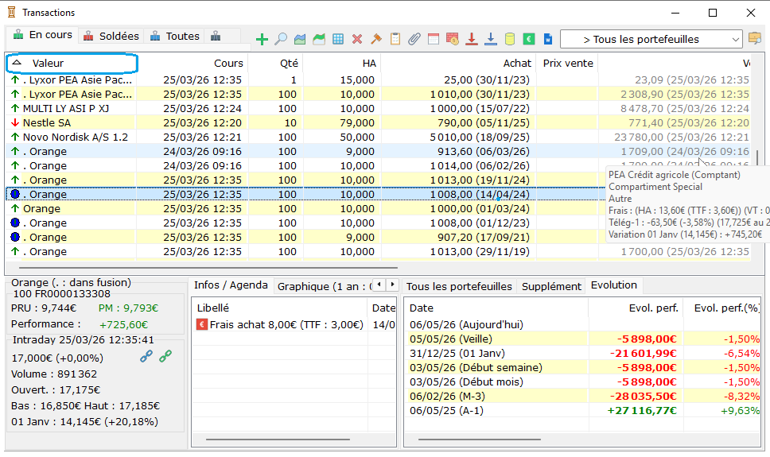Open the Infos / Agenda tab
The image size is (770, 457).
tap(231, 285)
